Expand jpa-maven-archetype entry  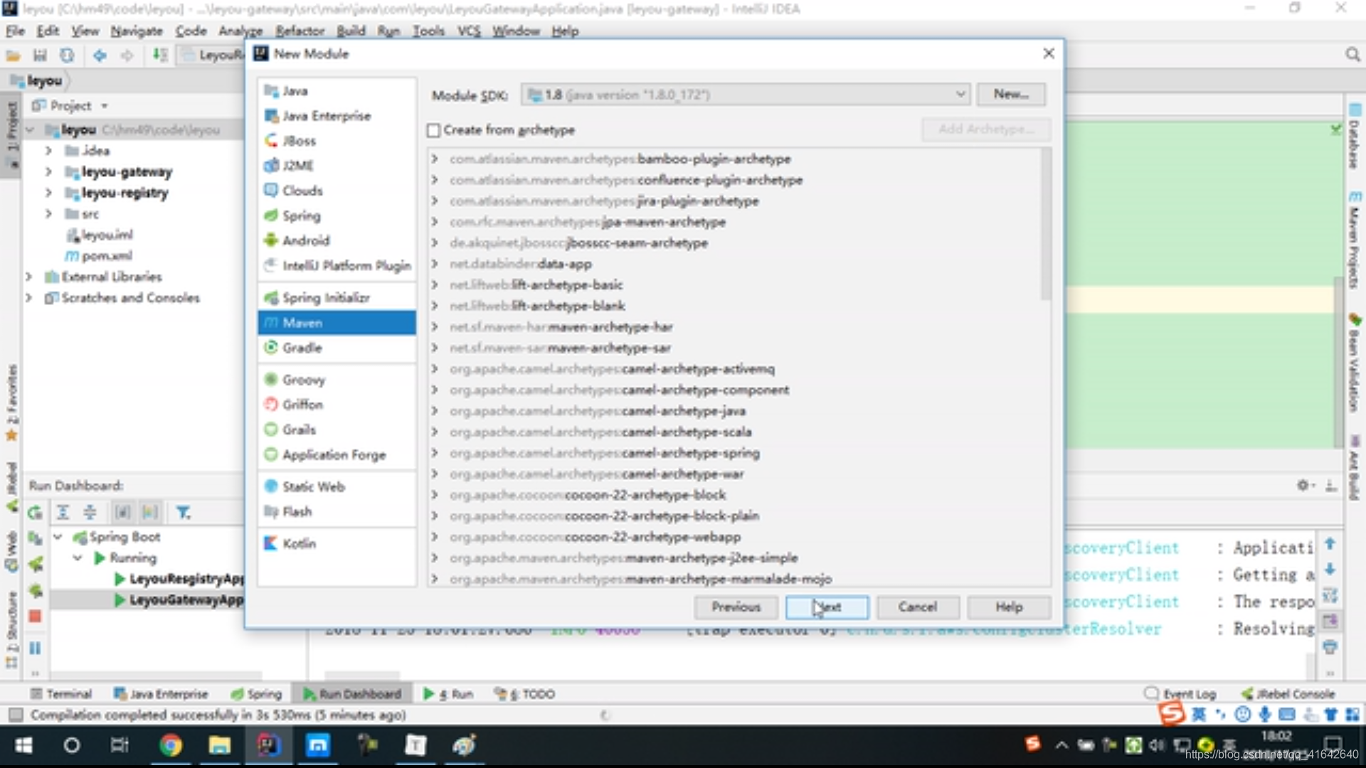434,222
